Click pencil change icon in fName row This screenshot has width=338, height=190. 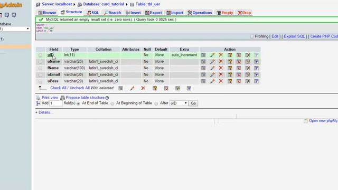(212, 68)
